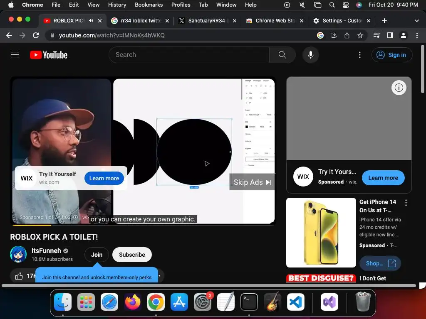Click the ad progress bar
Image resolution: width=426 pixels, height=319 pixels.
coord(143,225)
